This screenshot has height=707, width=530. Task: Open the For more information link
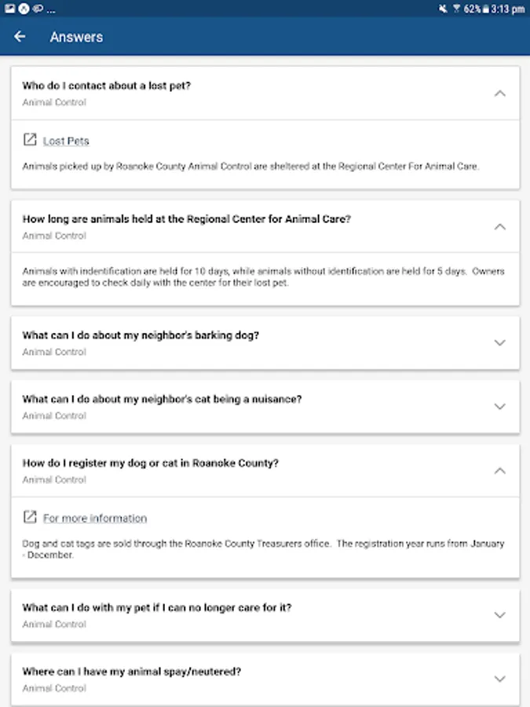pyautogui.click(x=95, y=518)
